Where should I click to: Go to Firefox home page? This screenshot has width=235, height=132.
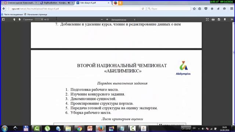[x=212, y=9]
